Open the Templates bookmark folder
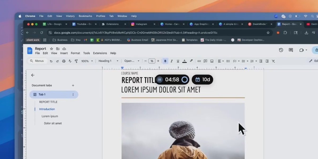The width and height of the screenshot is (318, 159). 189,40
